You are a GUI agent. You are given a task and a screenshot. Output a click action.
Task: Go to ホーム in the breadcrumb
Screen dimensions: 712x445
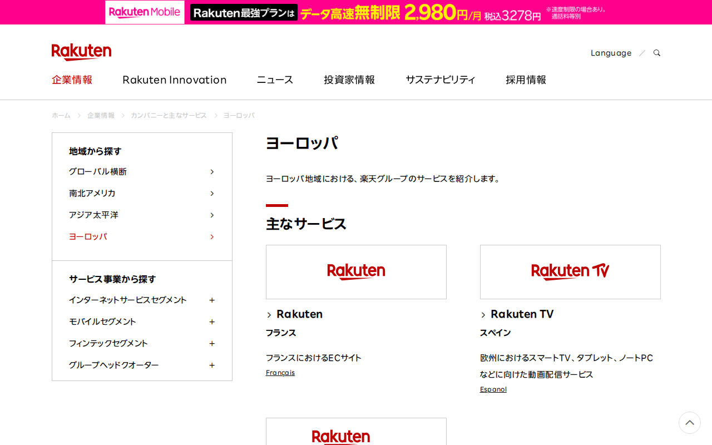[61, 115]
